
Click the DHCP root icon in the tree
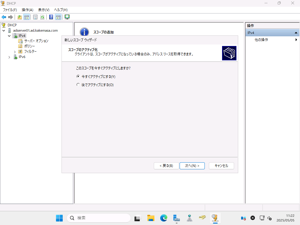point(4,25)
